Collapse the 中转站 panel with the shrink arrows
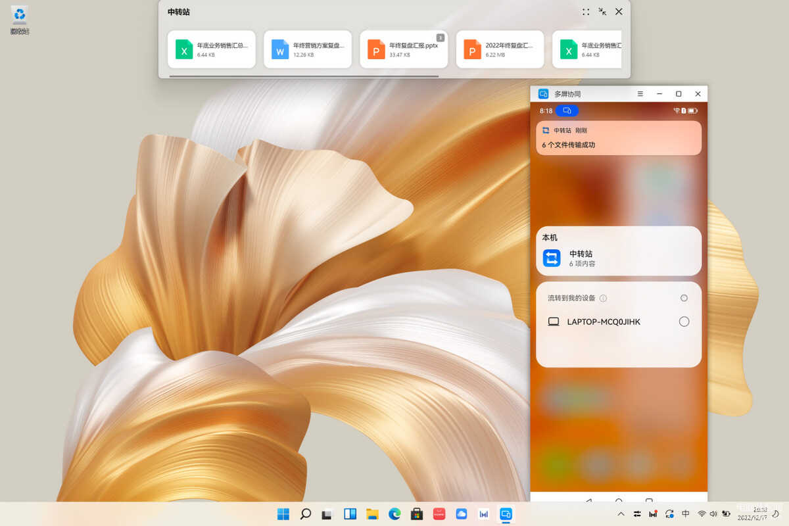The image size is (789, 526). click(x=602, y=12)
